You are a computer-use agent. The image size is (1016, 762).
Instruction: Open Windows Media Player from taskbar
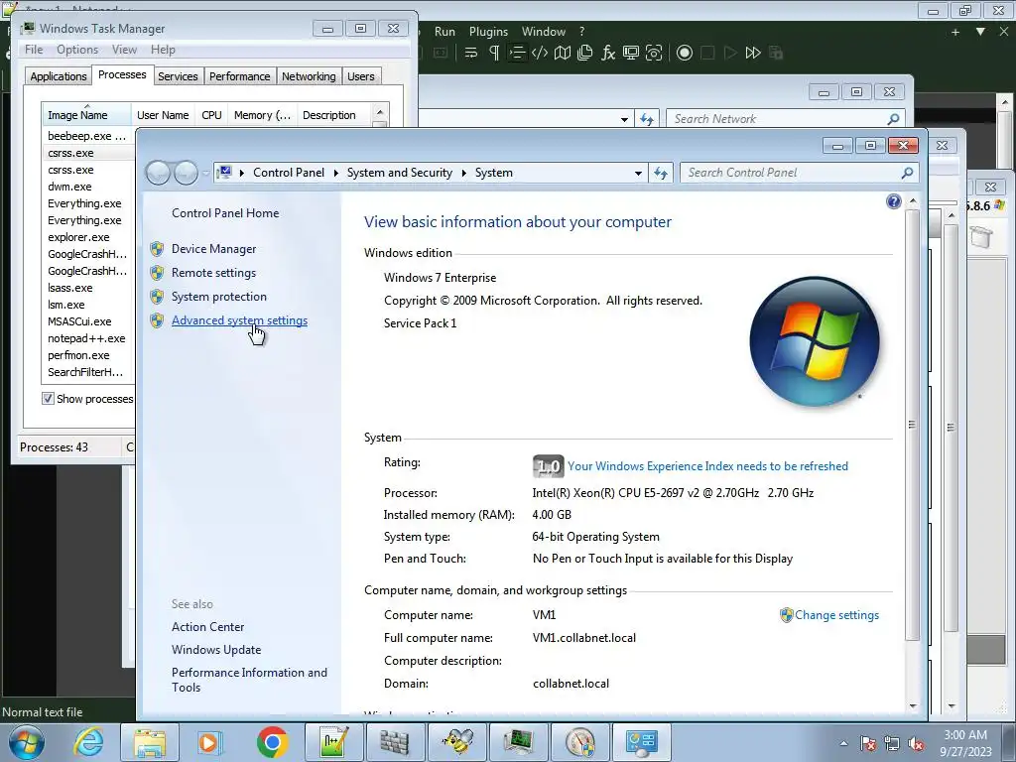click(x=210, y=742)
